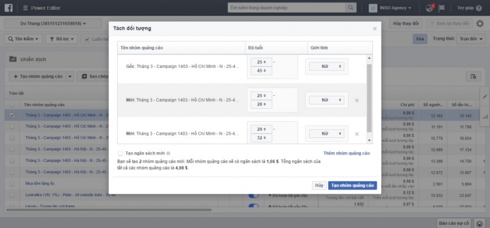This screenshot has height=228, width=490.
Task: Open the Trợ giúp help menu
Action: tap(469, 8)
